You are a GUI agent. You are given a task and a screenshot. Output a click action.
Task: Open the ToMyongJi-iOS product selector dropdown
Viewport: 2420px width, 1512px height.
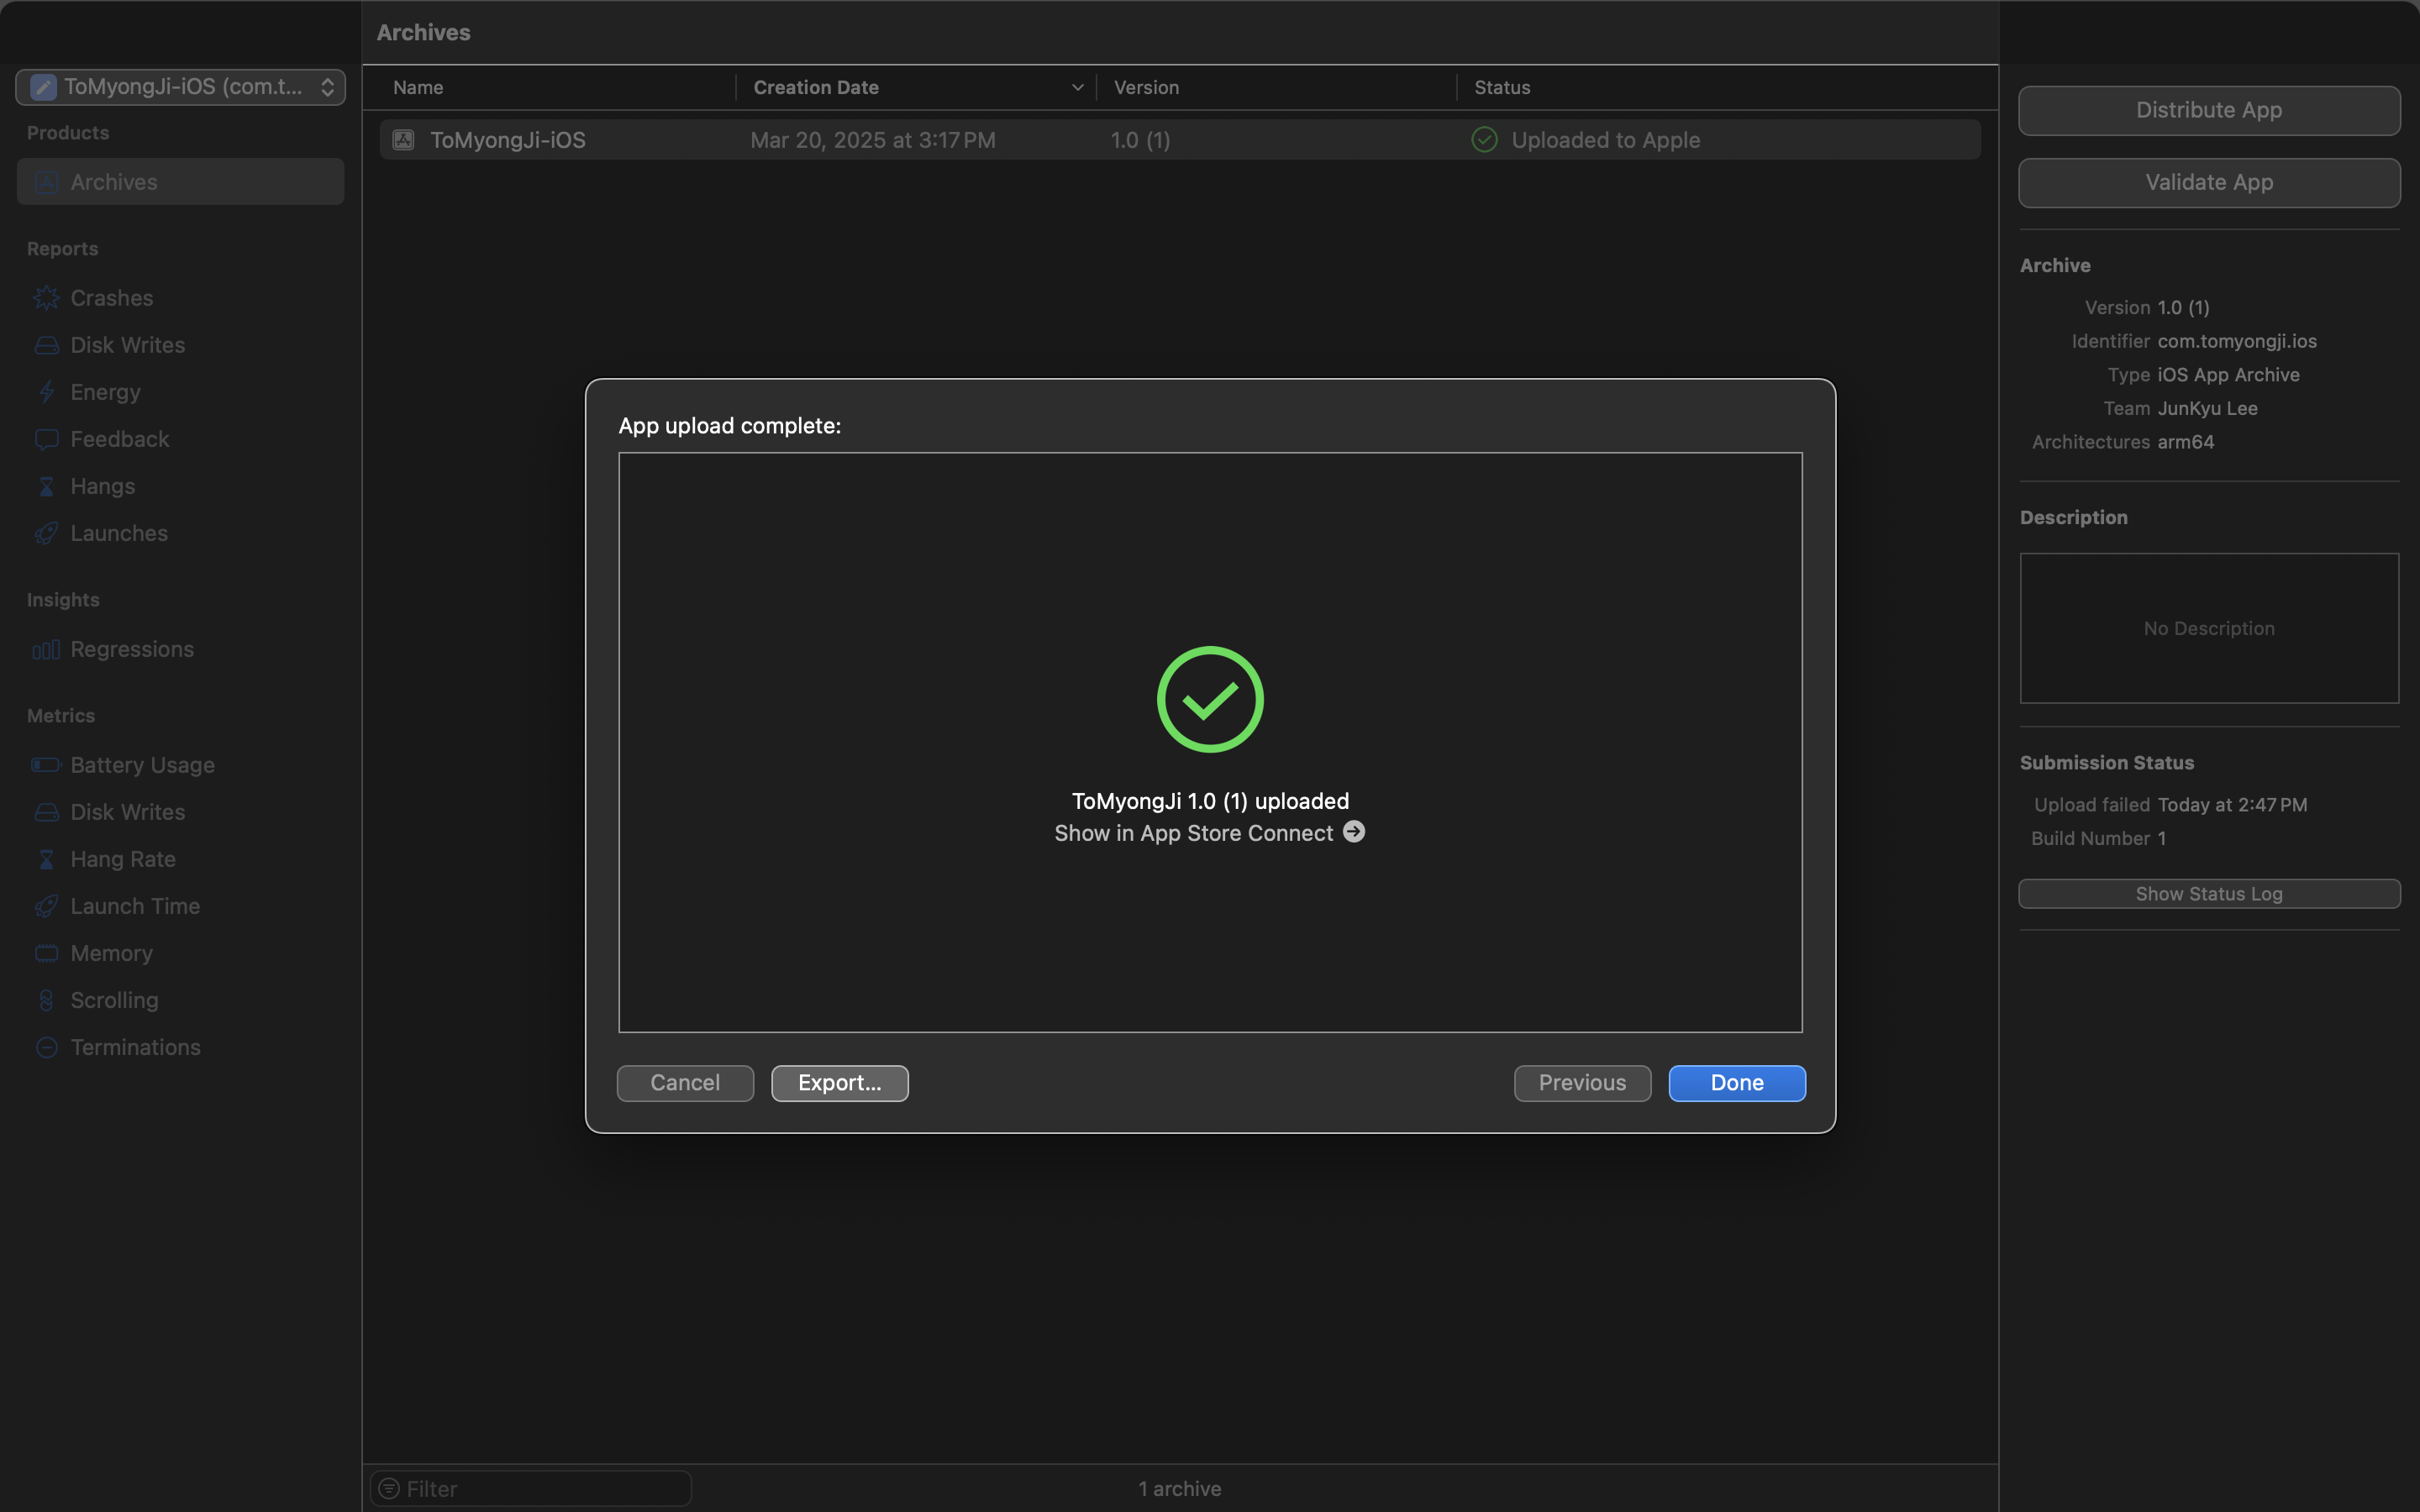click(181, 87)
